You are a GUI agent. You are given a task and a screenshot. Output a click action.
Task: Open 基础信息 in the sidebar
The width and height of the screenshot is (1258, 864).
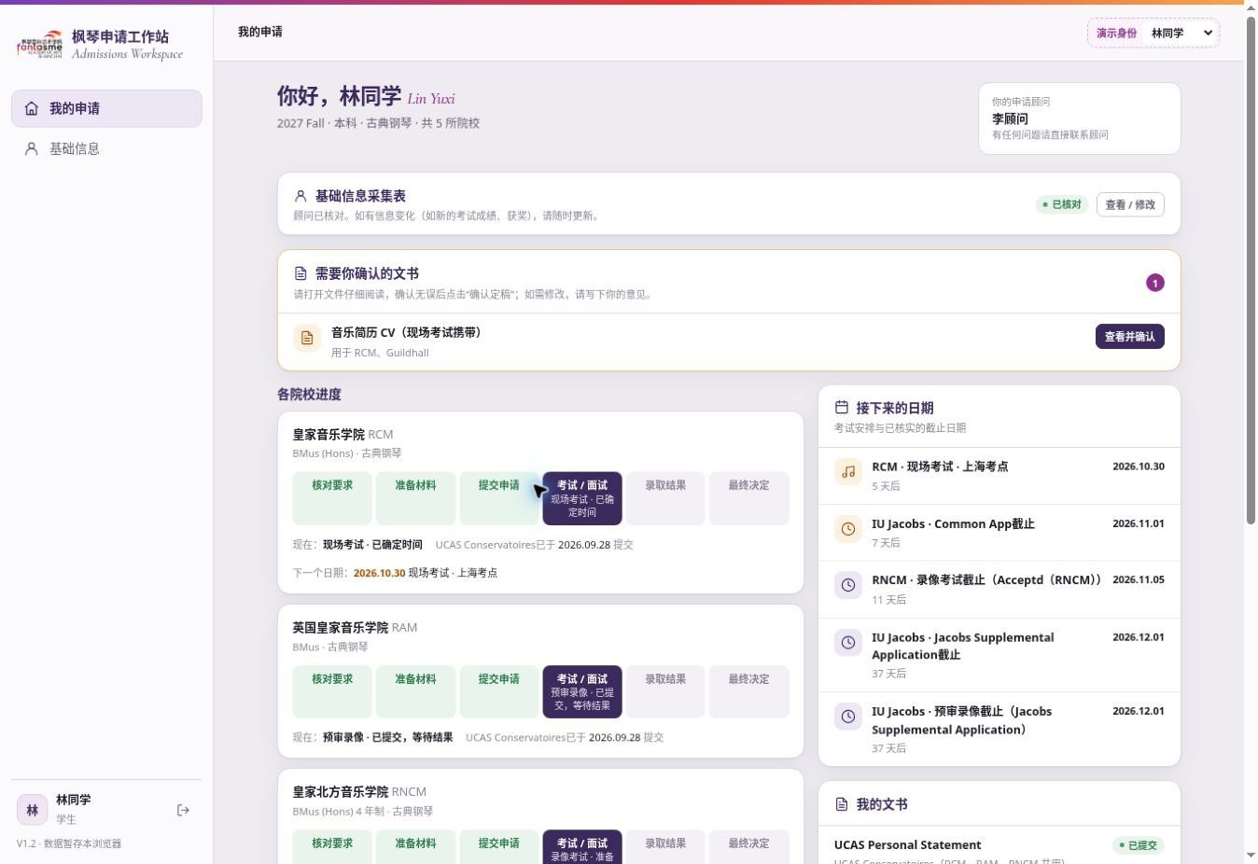point(106,148)
